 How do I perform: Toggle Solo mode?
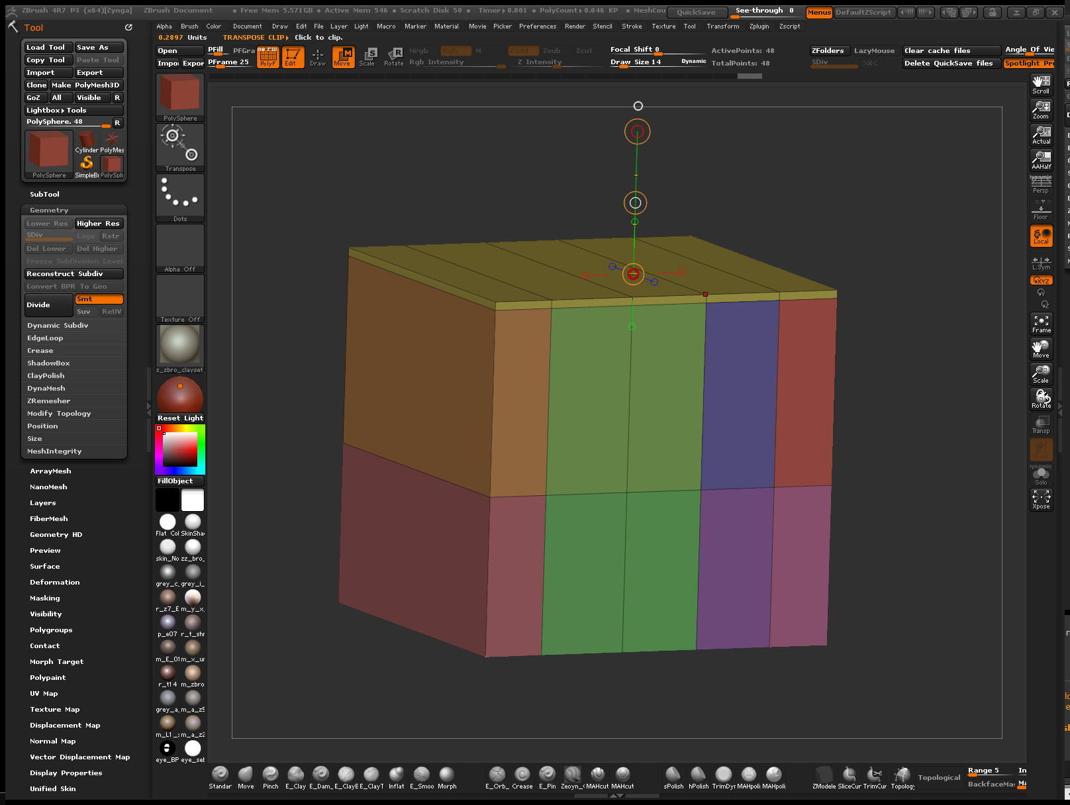click(x=1041, y=475)
